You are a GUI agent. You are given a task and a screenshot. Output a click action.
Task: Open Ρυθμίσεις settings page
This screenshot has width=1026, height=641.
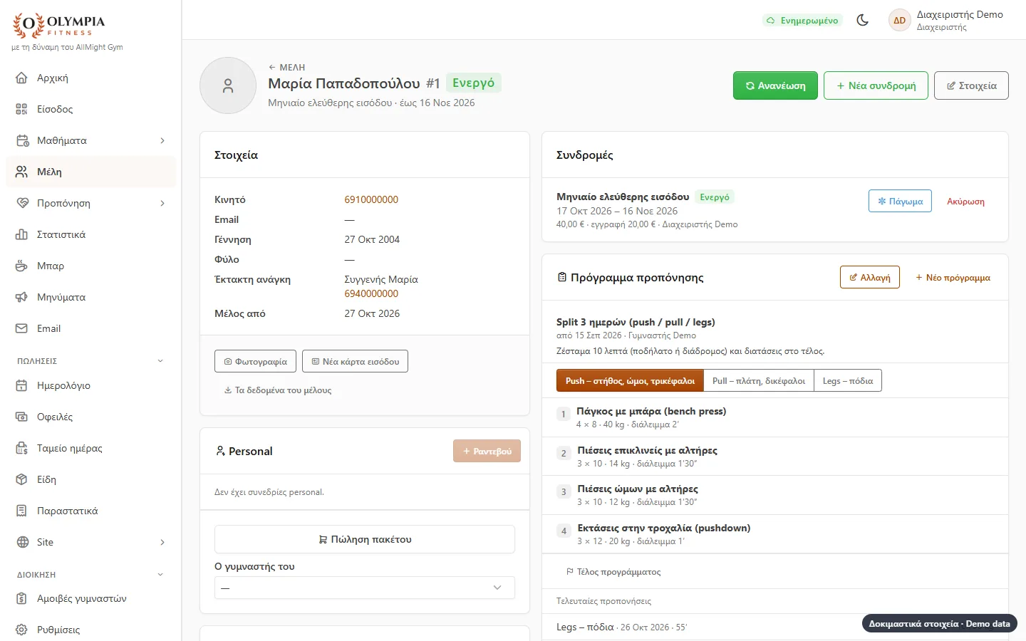(90, 630)
